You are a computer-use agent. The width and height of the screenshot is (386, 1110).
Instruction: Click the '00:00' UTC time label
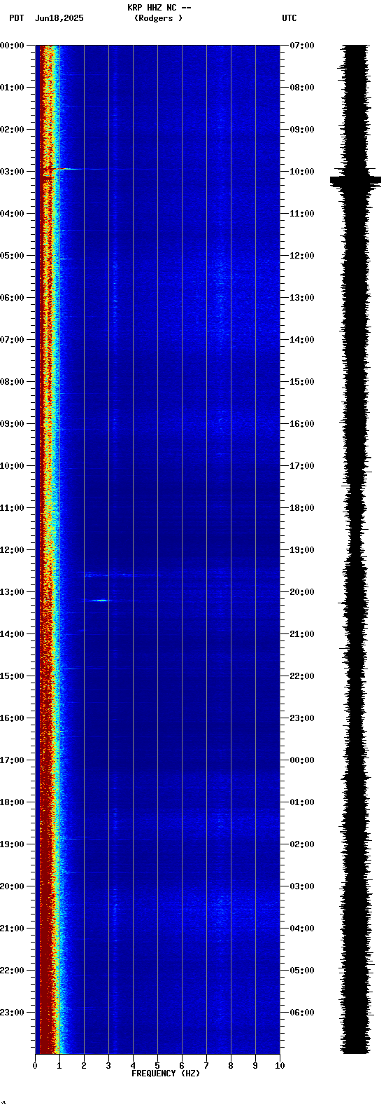tap(302, 760)
